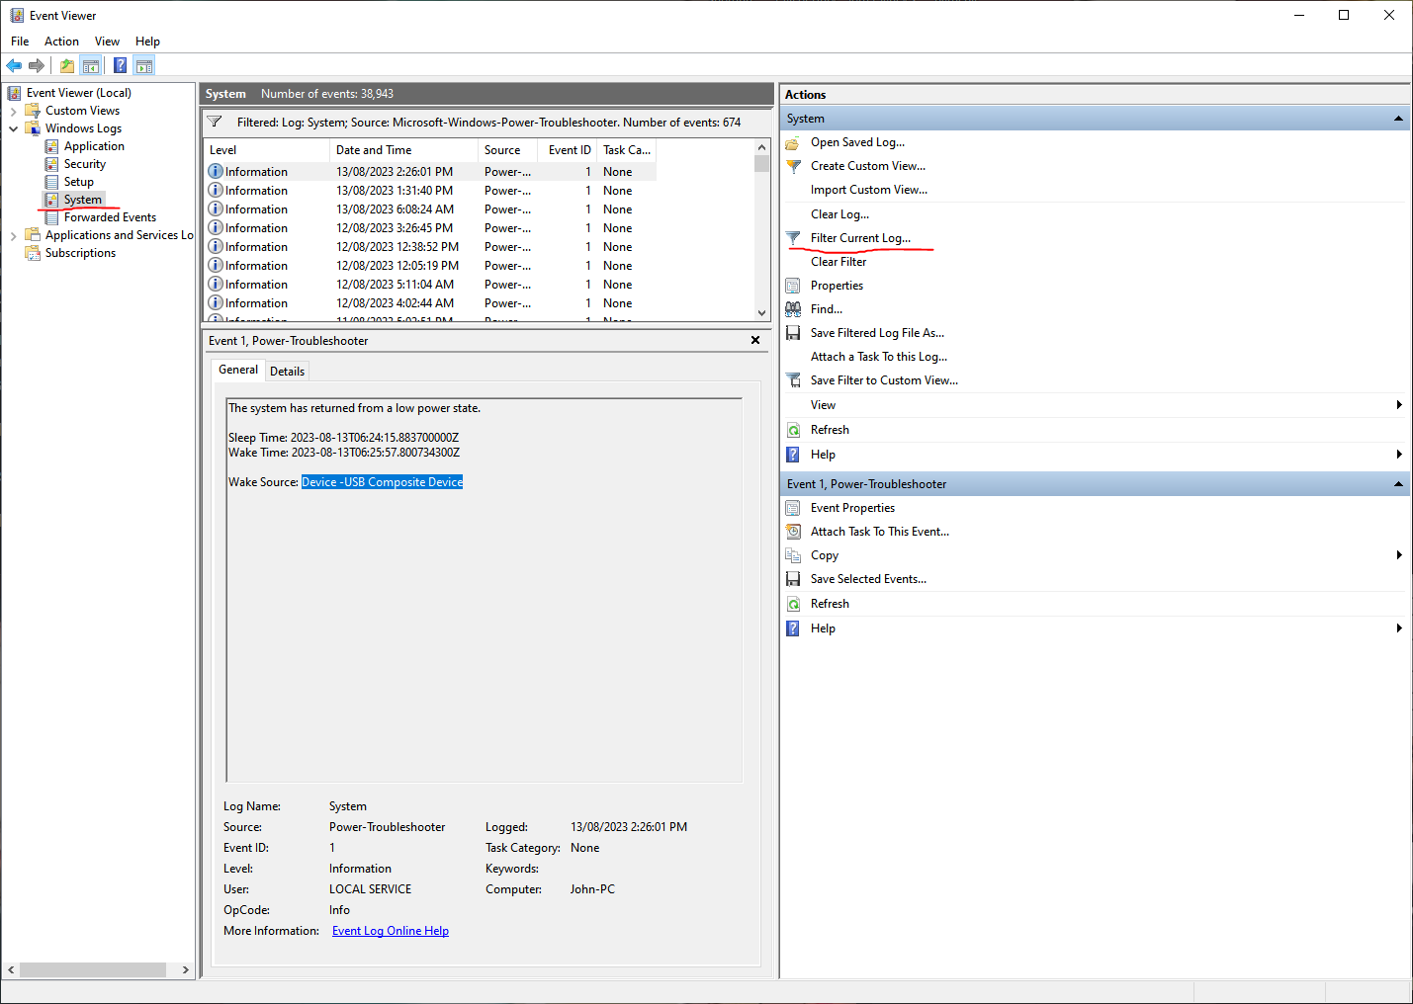Image resolution: width=1413 pixels, height=1004 pixels.
Task: Switch to the General tab
Action: tap(238, 370)
